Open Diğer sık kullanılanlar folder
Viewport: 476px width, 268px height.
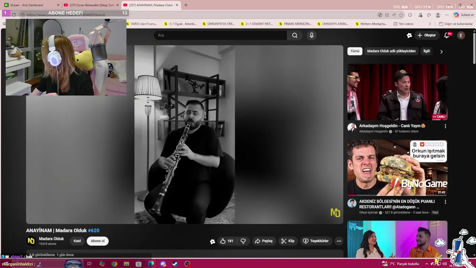(456, 24)
